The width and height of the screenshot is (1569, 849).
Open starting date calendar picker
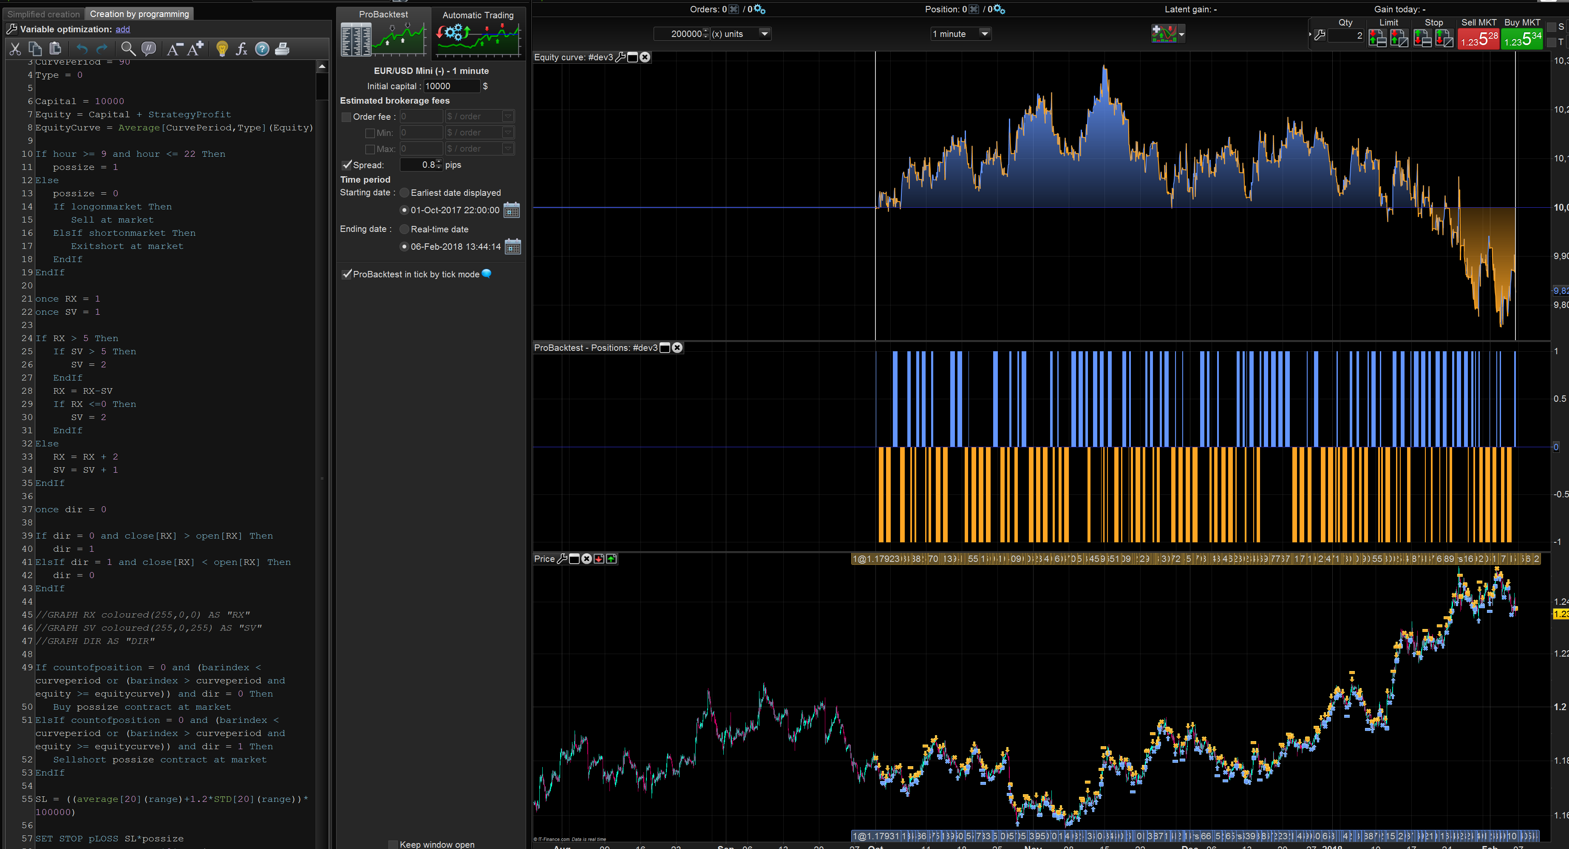512,211
